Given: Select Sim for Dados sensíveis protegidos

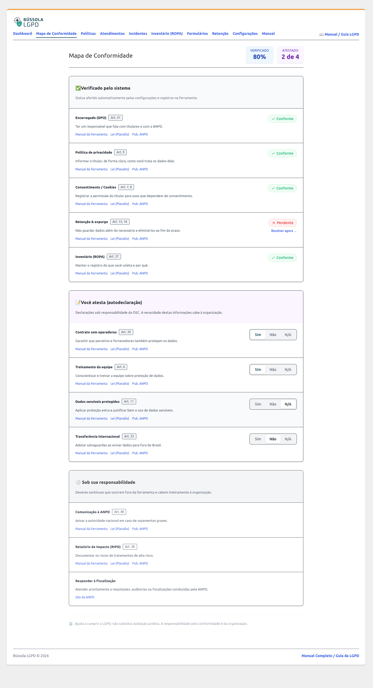Looking at the screenshot, I should (258, 404).
